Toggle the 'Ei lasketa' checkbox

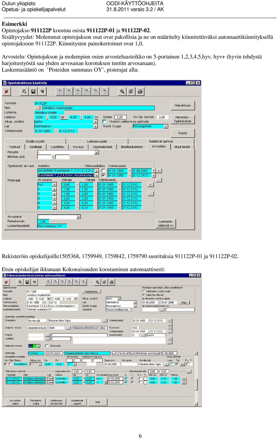(x=47, y=346)
